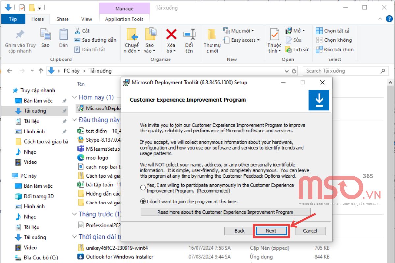The image size is (395, 263).
Task: Click Chọn không select none
Action: (334, 40)
